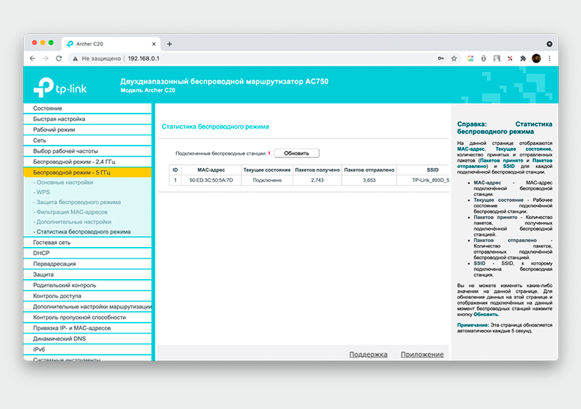Open the Chrome three-dot menu
Image resolution: width=581 pixels, height=409 pixels.
[550, 59]
